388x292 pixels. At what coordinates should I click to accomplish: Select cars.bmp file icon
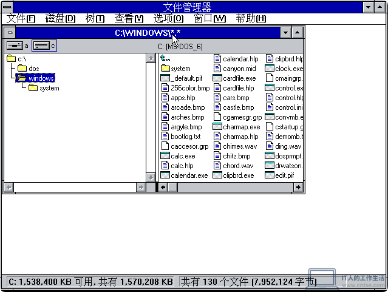point(217,98)
